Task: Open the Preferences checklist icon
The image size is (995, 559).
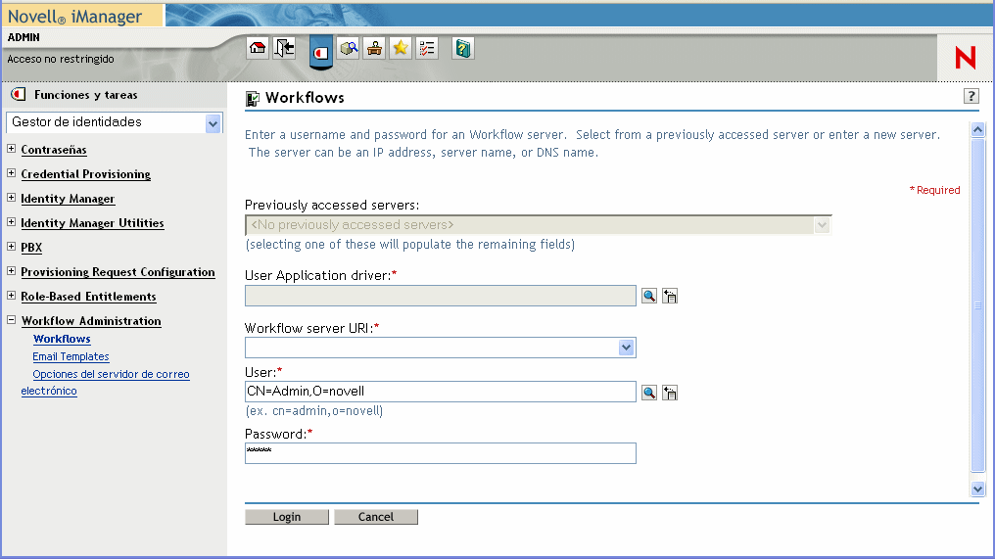Action: 427,48
